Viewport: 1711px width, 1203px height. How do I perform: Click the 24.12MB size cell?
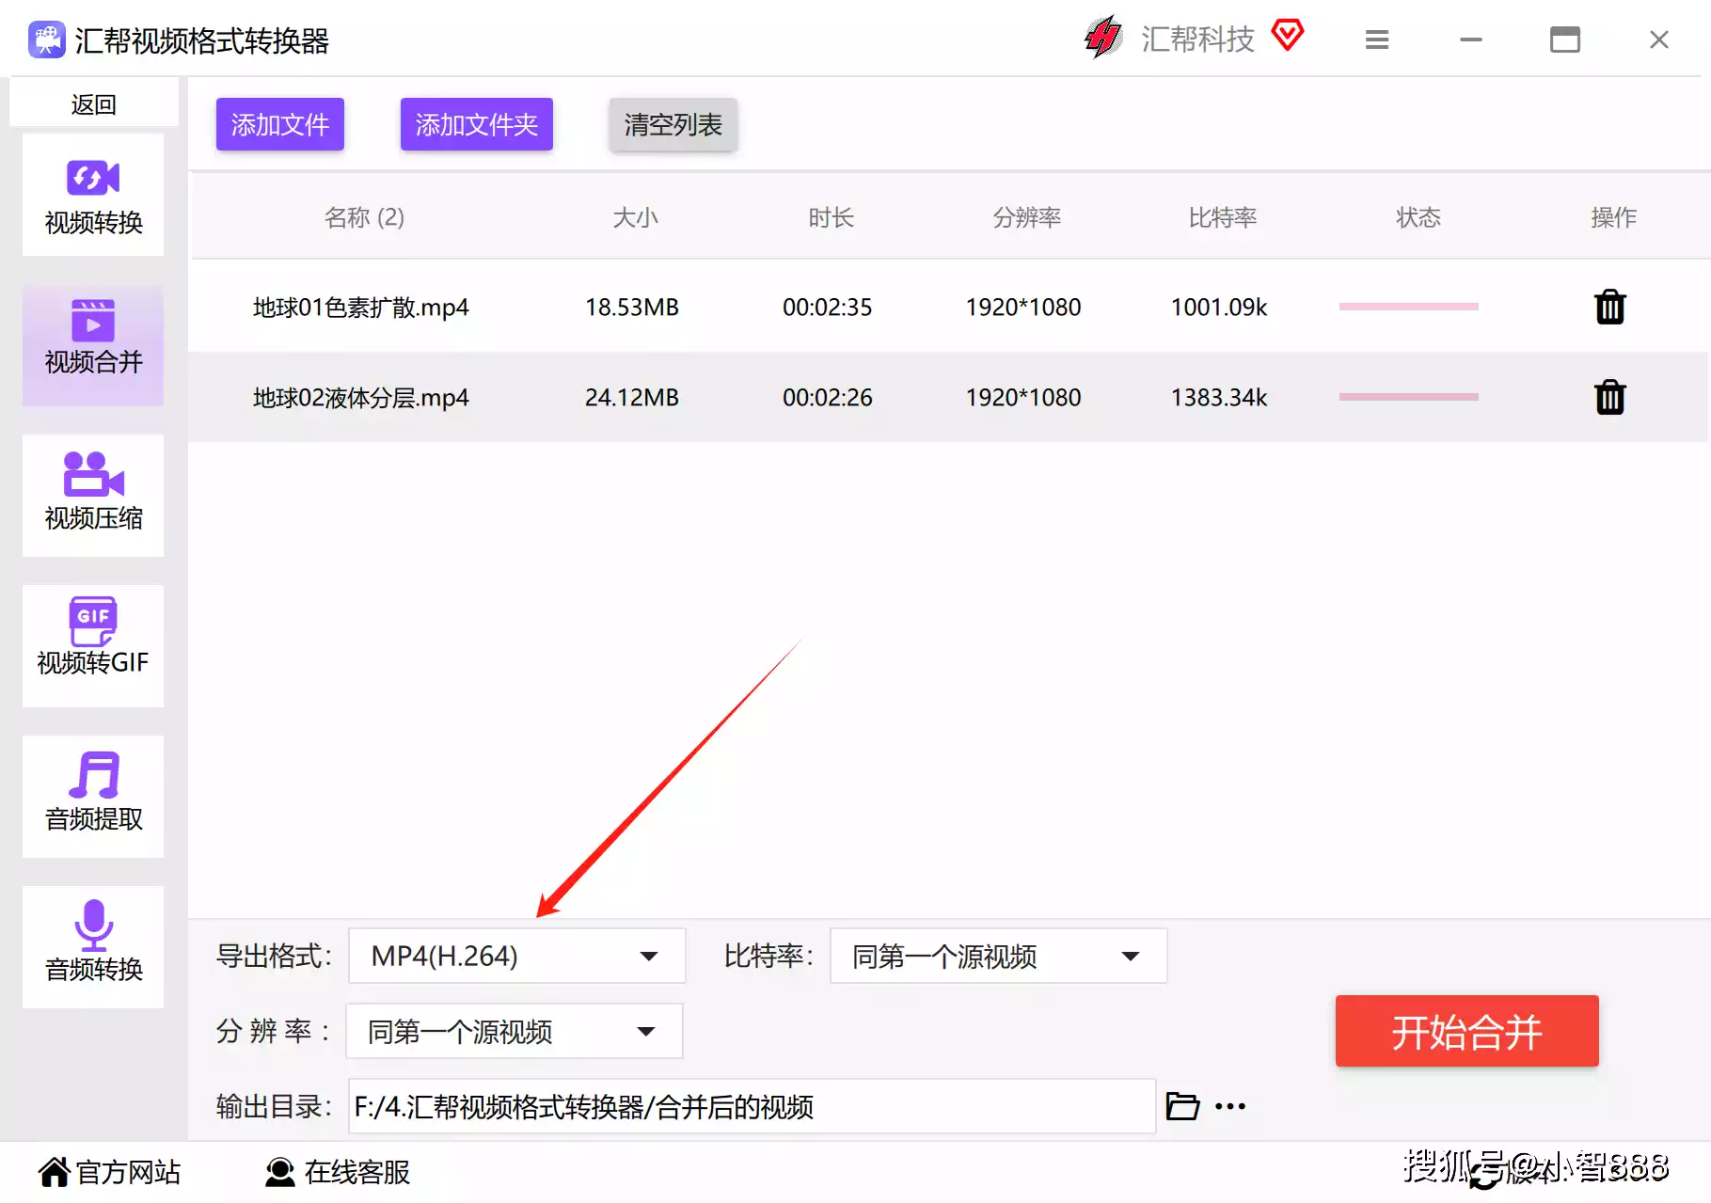(x=632, y=398)
